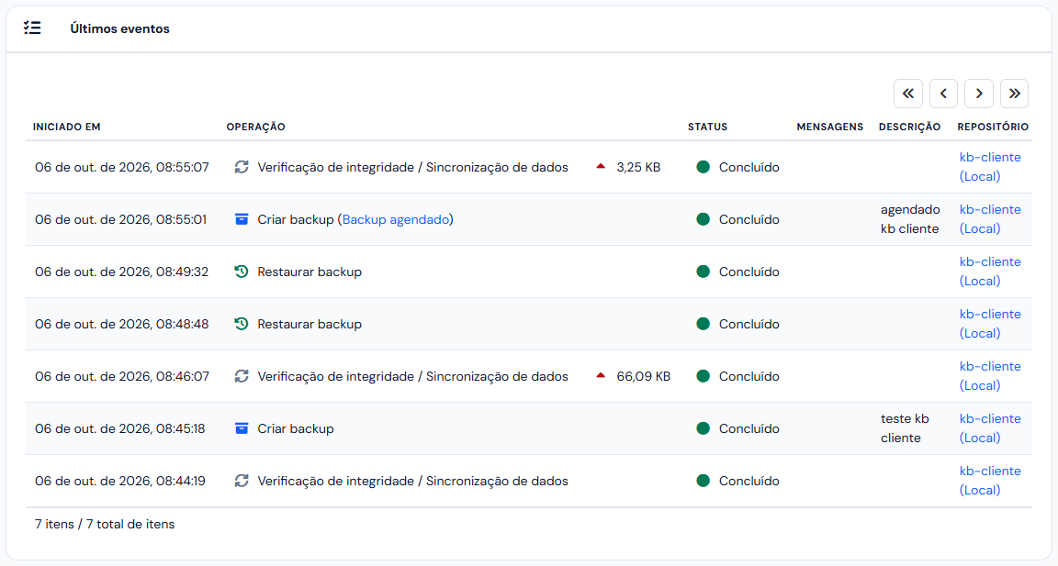Open kb-cliente (Local) link in 08:46:07 row
Screen dimensions: 1058x566
[x=990, y=376]
